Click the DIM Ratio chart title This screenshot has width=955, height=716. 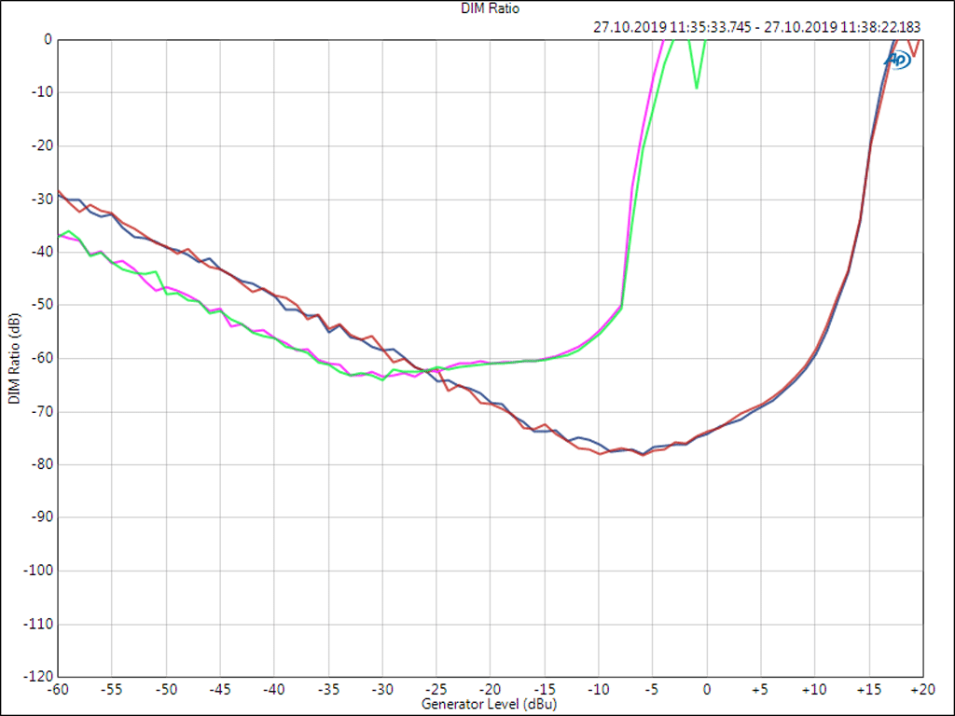click(477, 8)
